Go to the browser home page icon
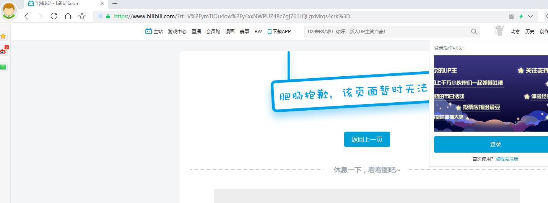The image size is (548, 203). (68, 16)
